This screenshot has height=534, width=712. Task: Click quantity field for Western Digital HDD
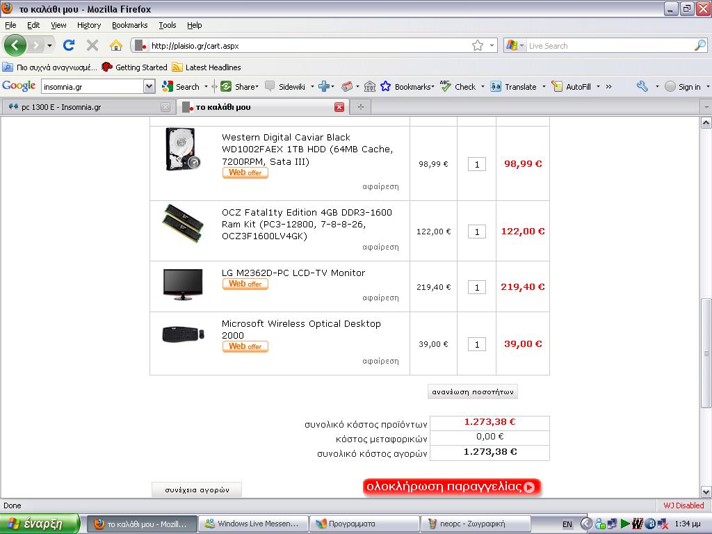477,164
